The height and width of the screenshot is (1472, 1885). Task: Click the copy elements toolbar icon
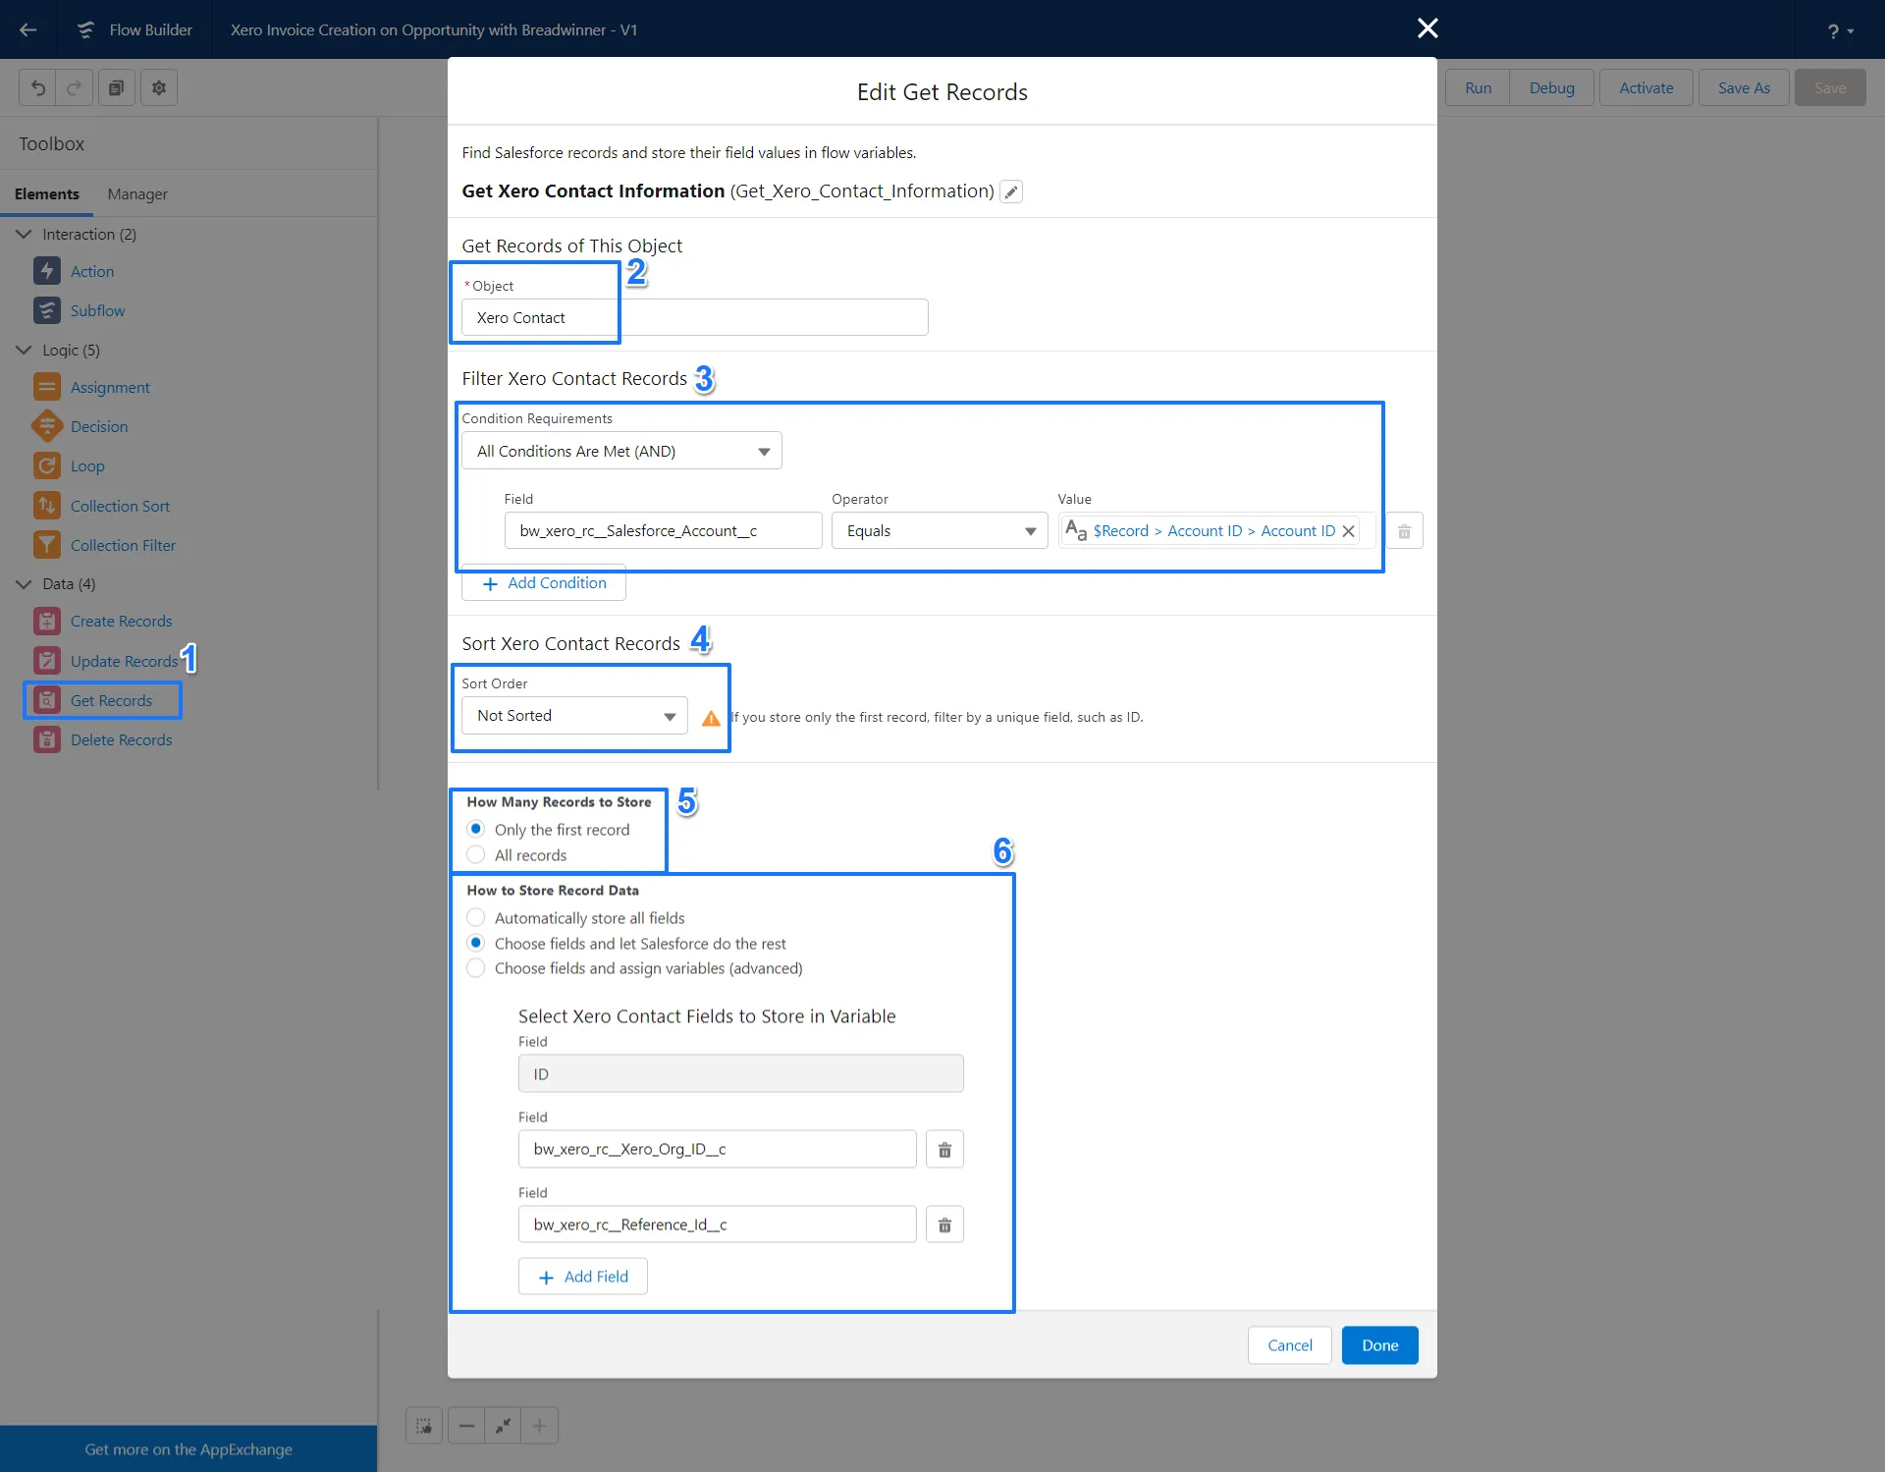(117, 88)
